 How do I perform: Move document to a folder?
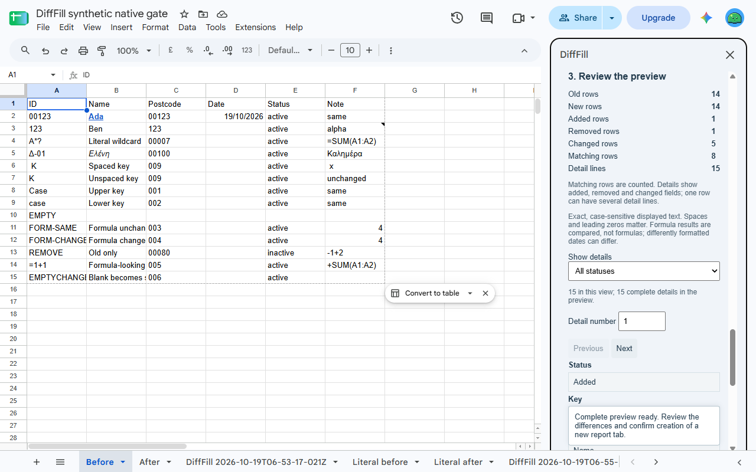click(203, 14)
